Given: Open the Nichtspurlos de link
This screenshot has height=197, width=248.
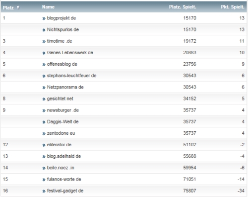Looking at the screenshot, I should pos(63,29).
